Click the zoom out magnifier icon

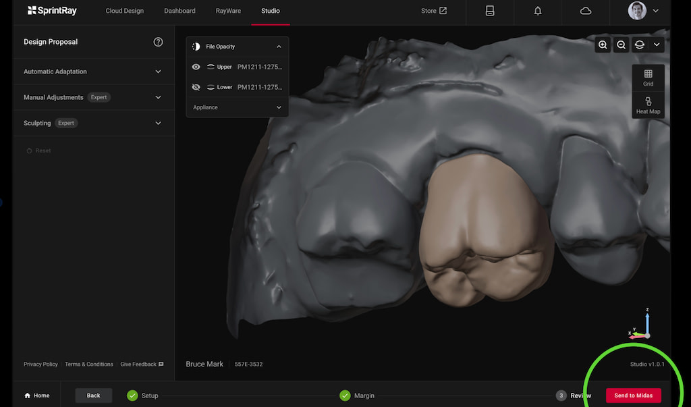coord(621,45)
